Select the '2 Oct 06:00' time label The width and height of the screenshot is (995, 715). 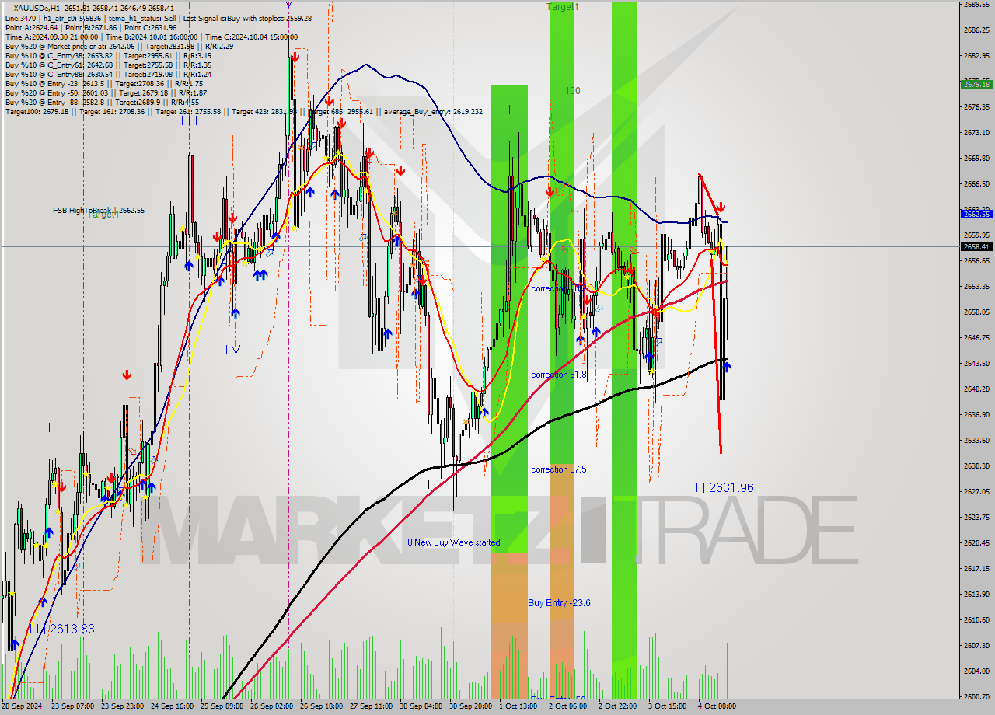(x=569, y=706)
